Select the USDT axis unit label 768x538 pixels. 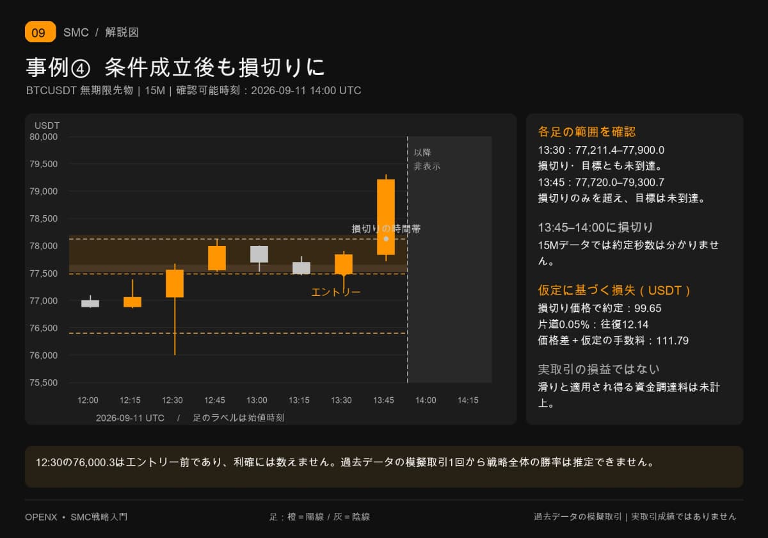[x=47, y=126]
